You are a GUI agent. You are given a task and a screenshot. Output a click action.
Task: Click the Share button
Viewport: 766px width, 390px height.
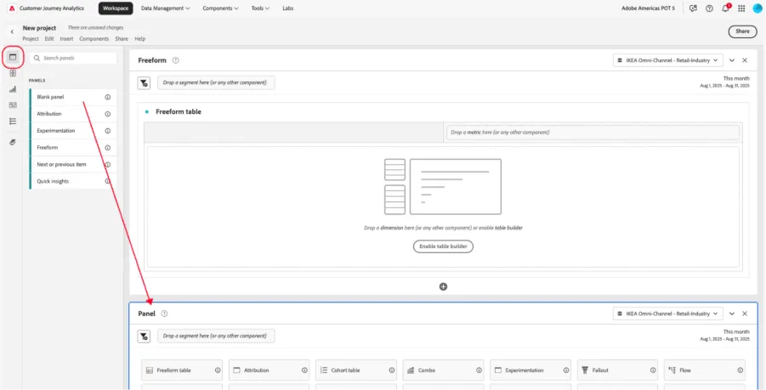742,31
